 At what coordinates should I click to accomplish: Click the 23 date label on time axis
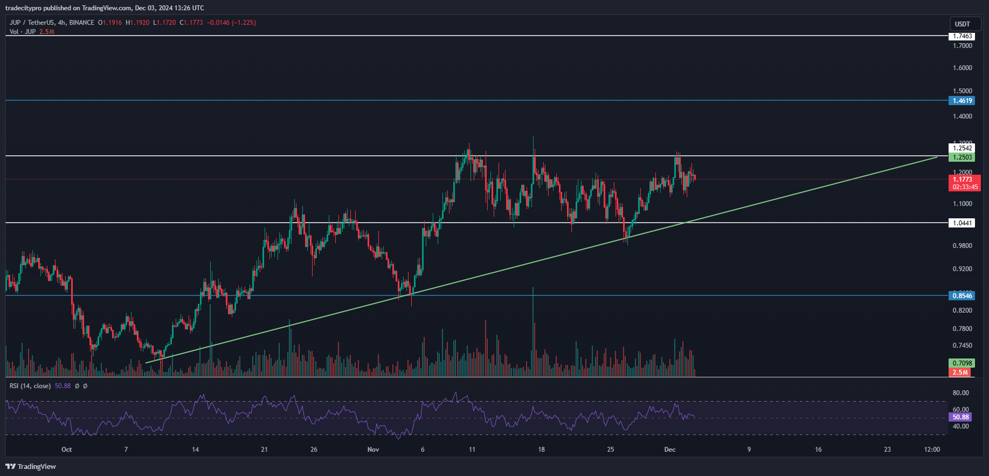[x=888, y=450]
